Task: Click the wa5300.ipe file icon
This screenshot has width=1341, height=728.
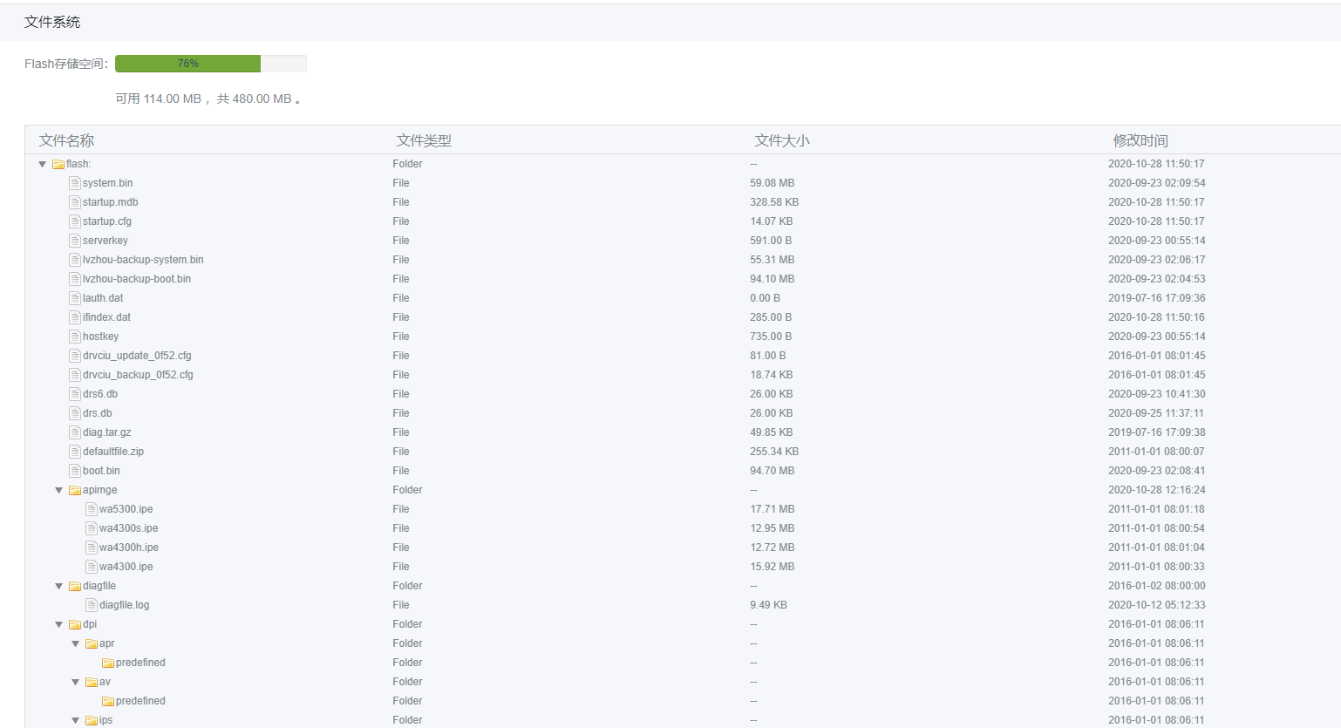Action: pos(92,509)
